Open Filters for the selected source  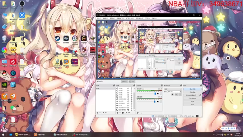tap(132, 82)
